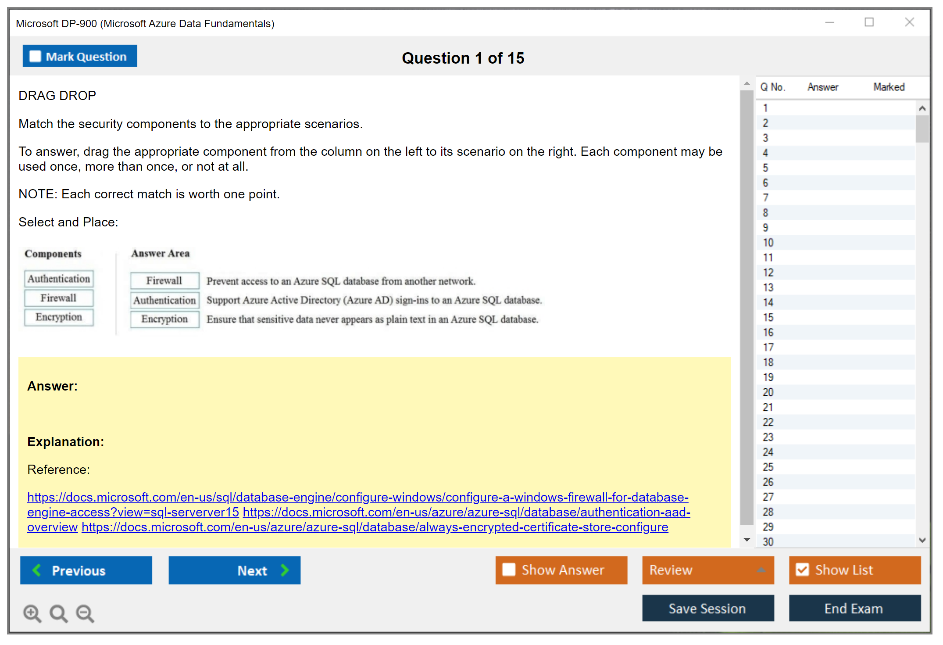Uncheck the Show List checkbox
The height and width of the screenshot is (645, 943).
point(802,570)
